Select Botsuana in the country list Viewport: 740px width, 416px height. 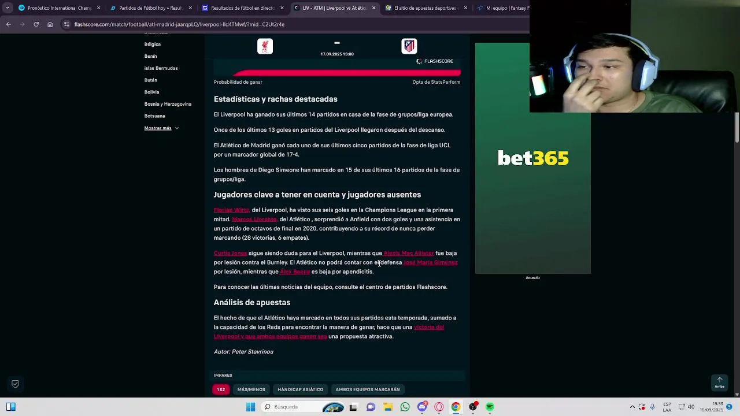pos(154,116)
